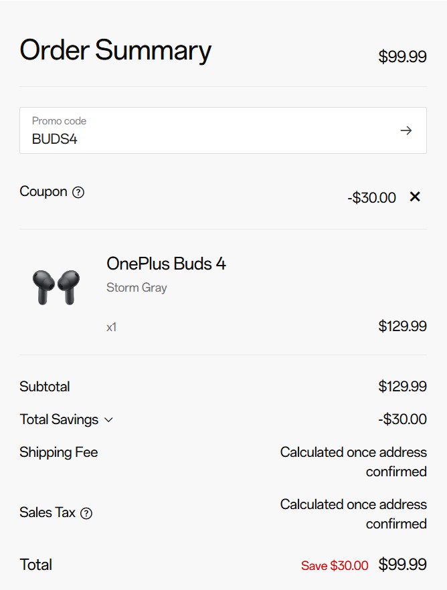The height and width of the screenshot is (590, 447).
Task: Click the Coupon label text
Action: pyautogui.click(x=43, y=191)
